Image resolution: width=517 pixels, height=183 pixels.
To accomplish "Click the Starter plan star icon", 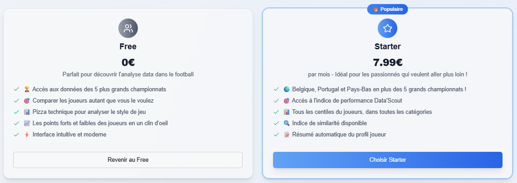I will tap(387, 28).
